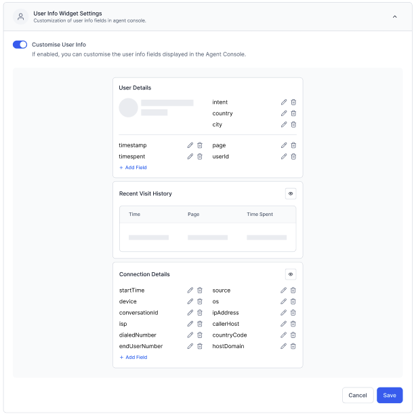Edit the callerHost field
This screenshot has width=414, height=414.
[283, 324]
